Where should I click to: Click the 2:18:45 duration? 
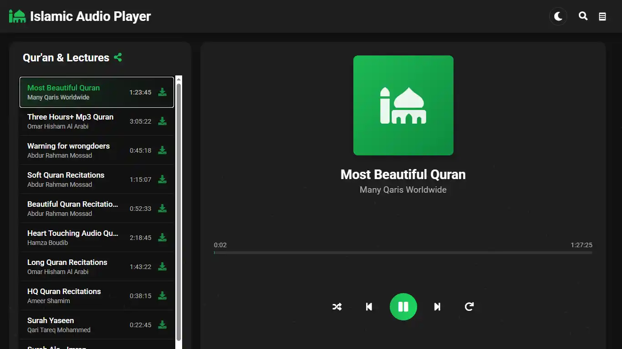(x=140, y=238)
